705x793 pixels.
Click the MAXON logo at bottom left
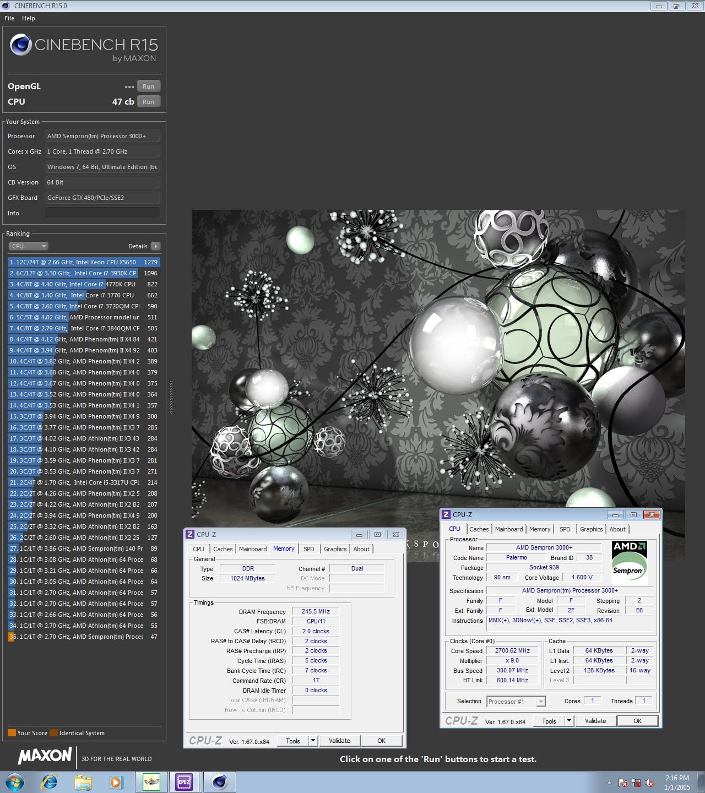(45, 756)
